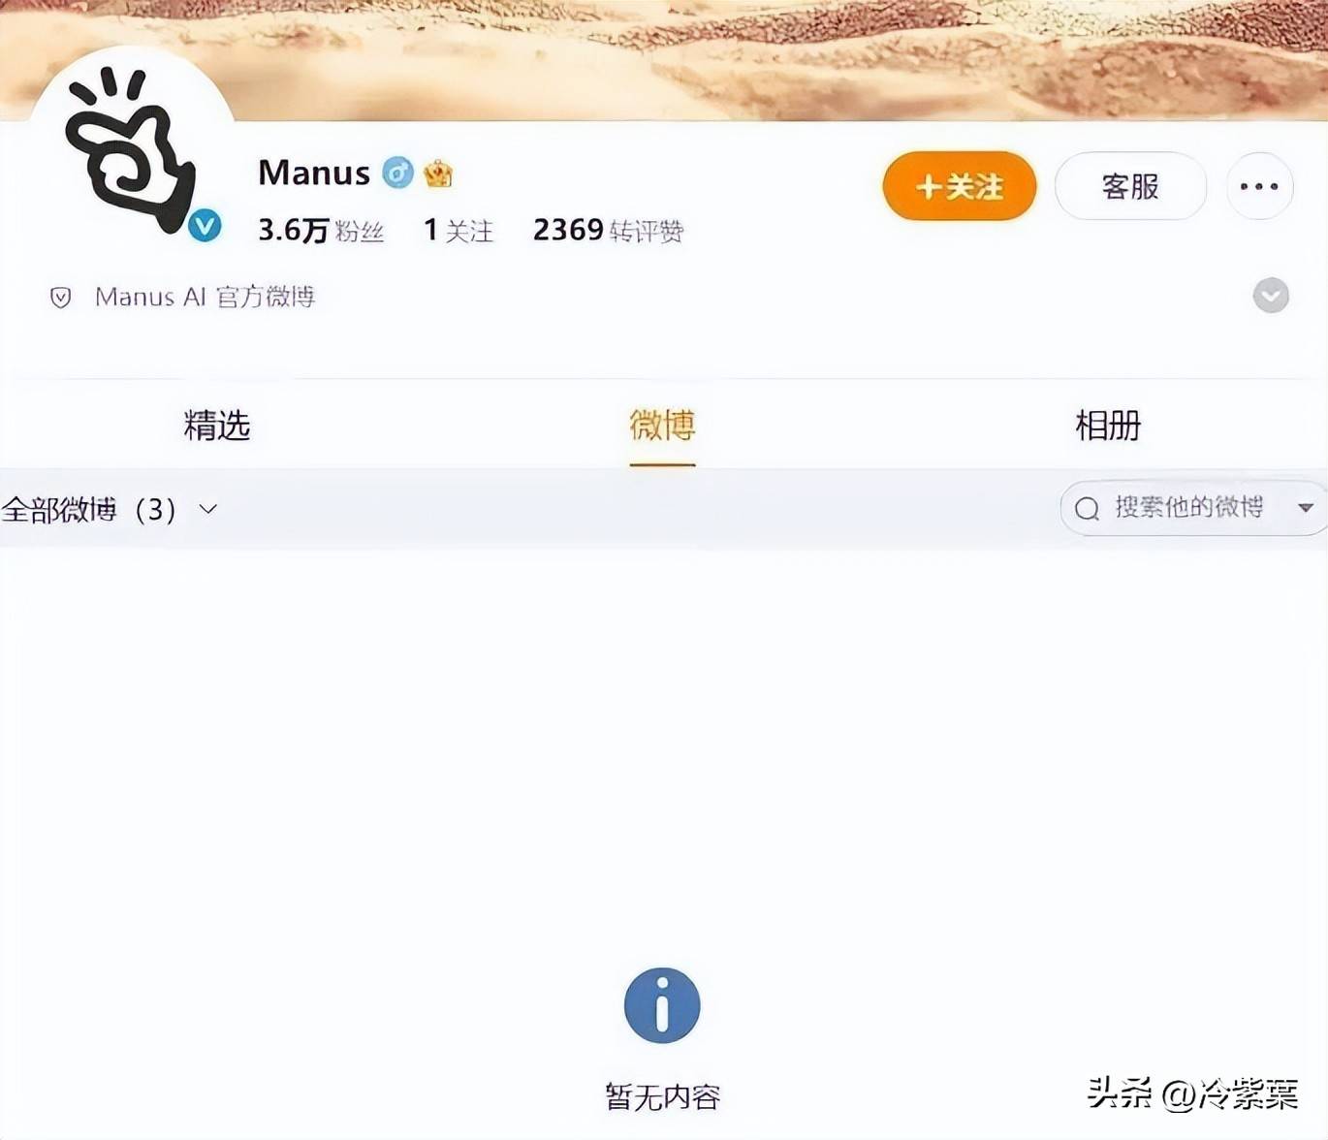Screen dimensions: 1328x1140
Task: Open the search options dropdown arrow
Action: [x=1306, y=508]
